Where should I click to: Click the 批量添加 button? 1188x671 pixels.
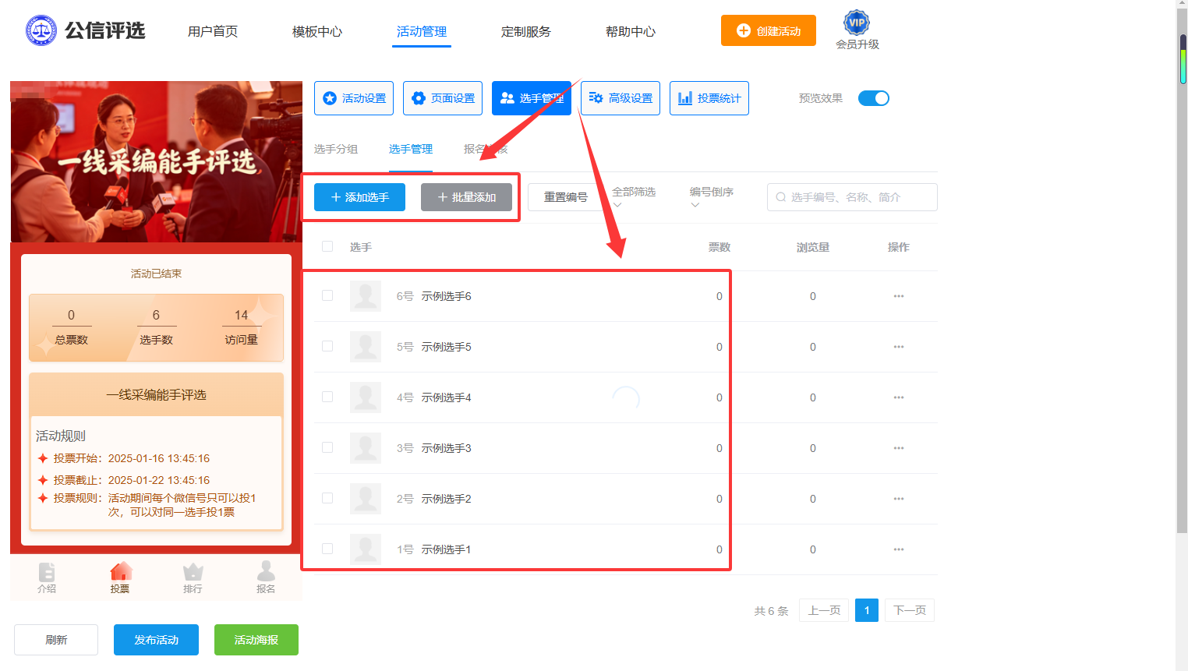tap(466, 197)
